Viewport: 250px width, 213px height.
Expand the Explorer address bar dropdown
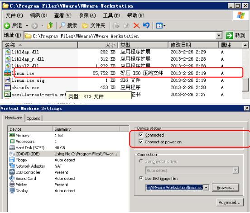click(219, 35)
